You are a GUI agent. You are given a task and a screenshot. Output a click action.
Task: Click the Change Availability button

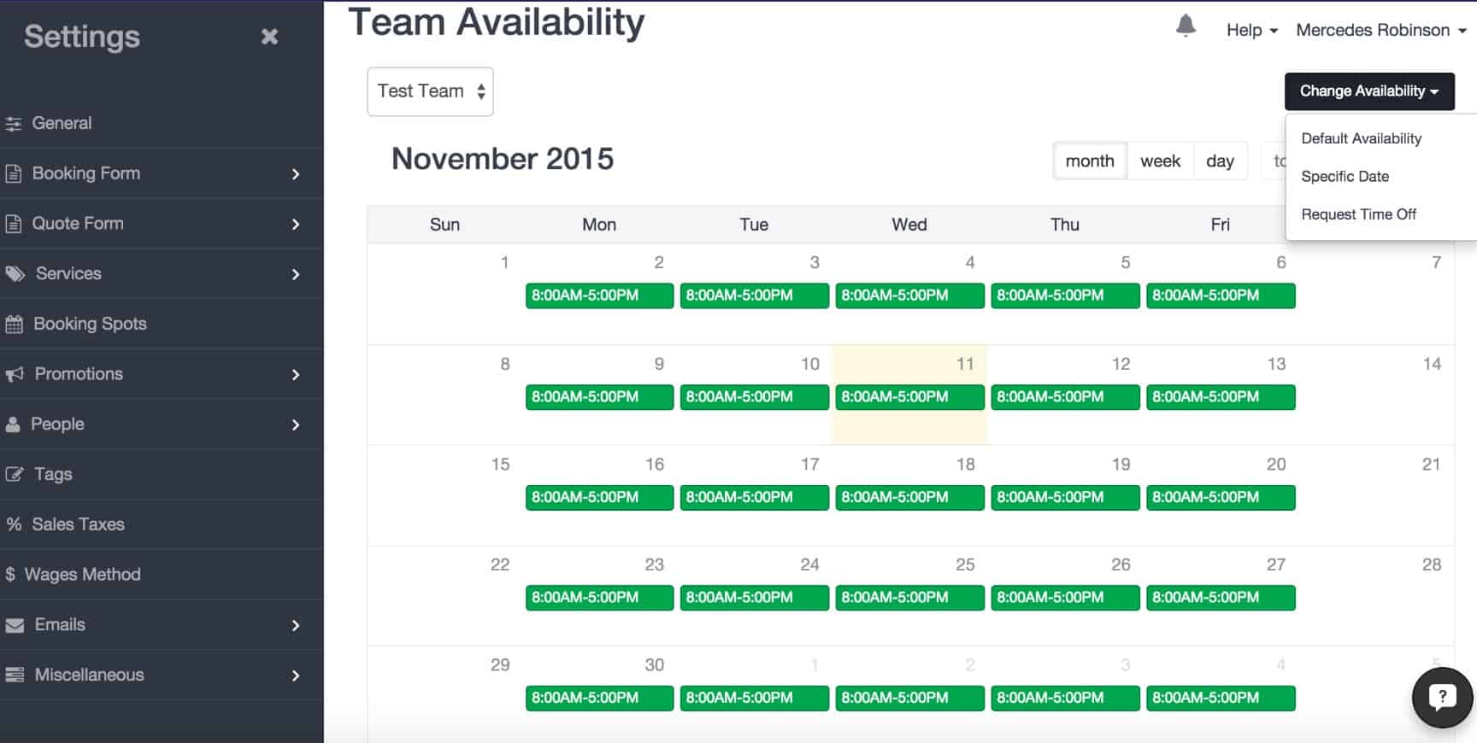[1369, 91]
